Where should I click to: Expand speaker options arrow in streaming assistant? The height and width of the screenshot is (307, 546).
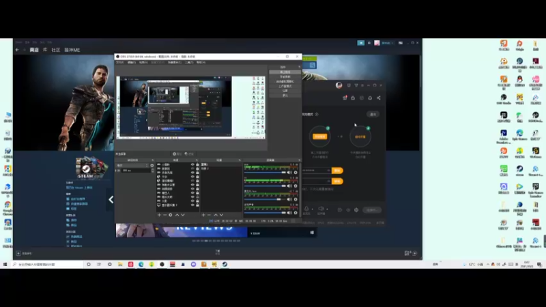tap(328, 209)
